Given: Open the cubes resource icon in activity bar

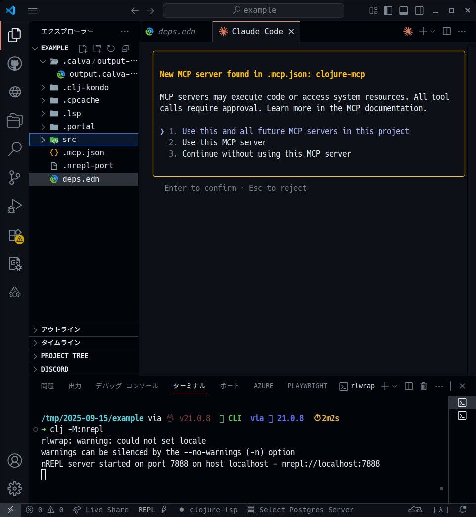Looking at the screenshot, I should (14, 292).
